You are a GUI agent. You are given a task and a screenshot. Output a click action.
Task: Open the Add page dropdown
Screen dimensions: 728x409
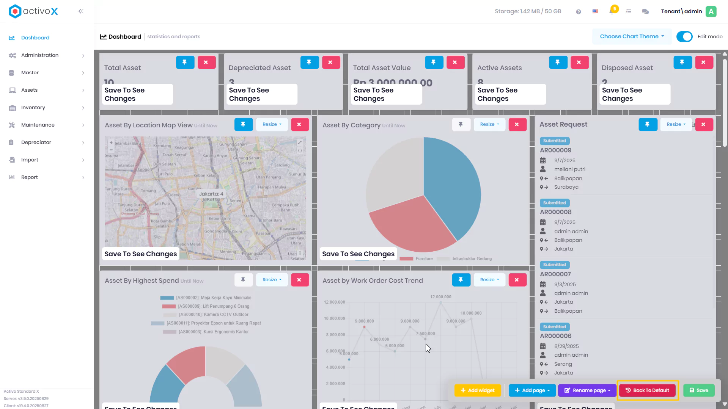coord(532,390)
